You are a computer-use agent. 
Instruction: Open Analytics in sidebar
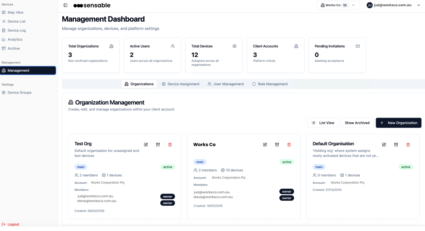pos(15,39)
